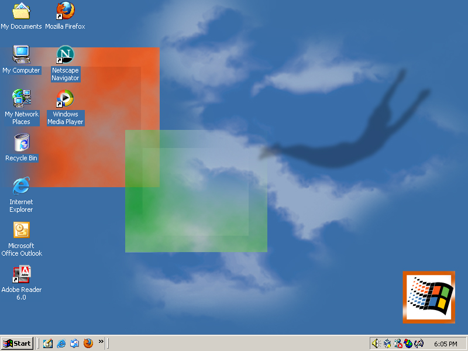Screen dimensions: 468x351
Task: Click the Messenger offline tray icon
Action: click(x=397, y=343)
